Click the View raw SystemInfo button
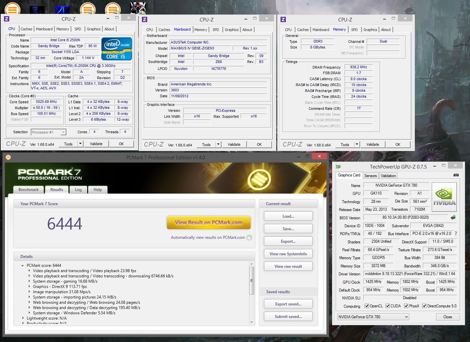Image resolution: width=470 pixels, height=342 pixels. coord(288,254)
